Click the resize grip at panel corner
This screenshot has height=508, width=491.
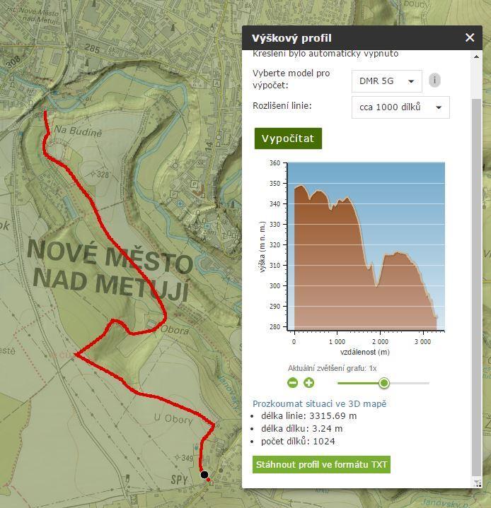coord(478,483)
